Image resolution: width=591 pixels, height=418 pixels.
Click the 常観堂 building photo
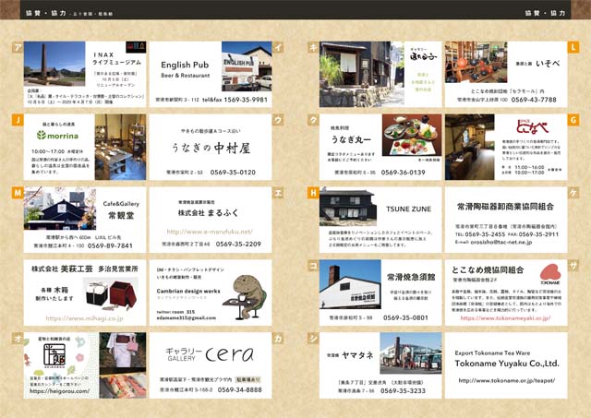tap(60, 209)
